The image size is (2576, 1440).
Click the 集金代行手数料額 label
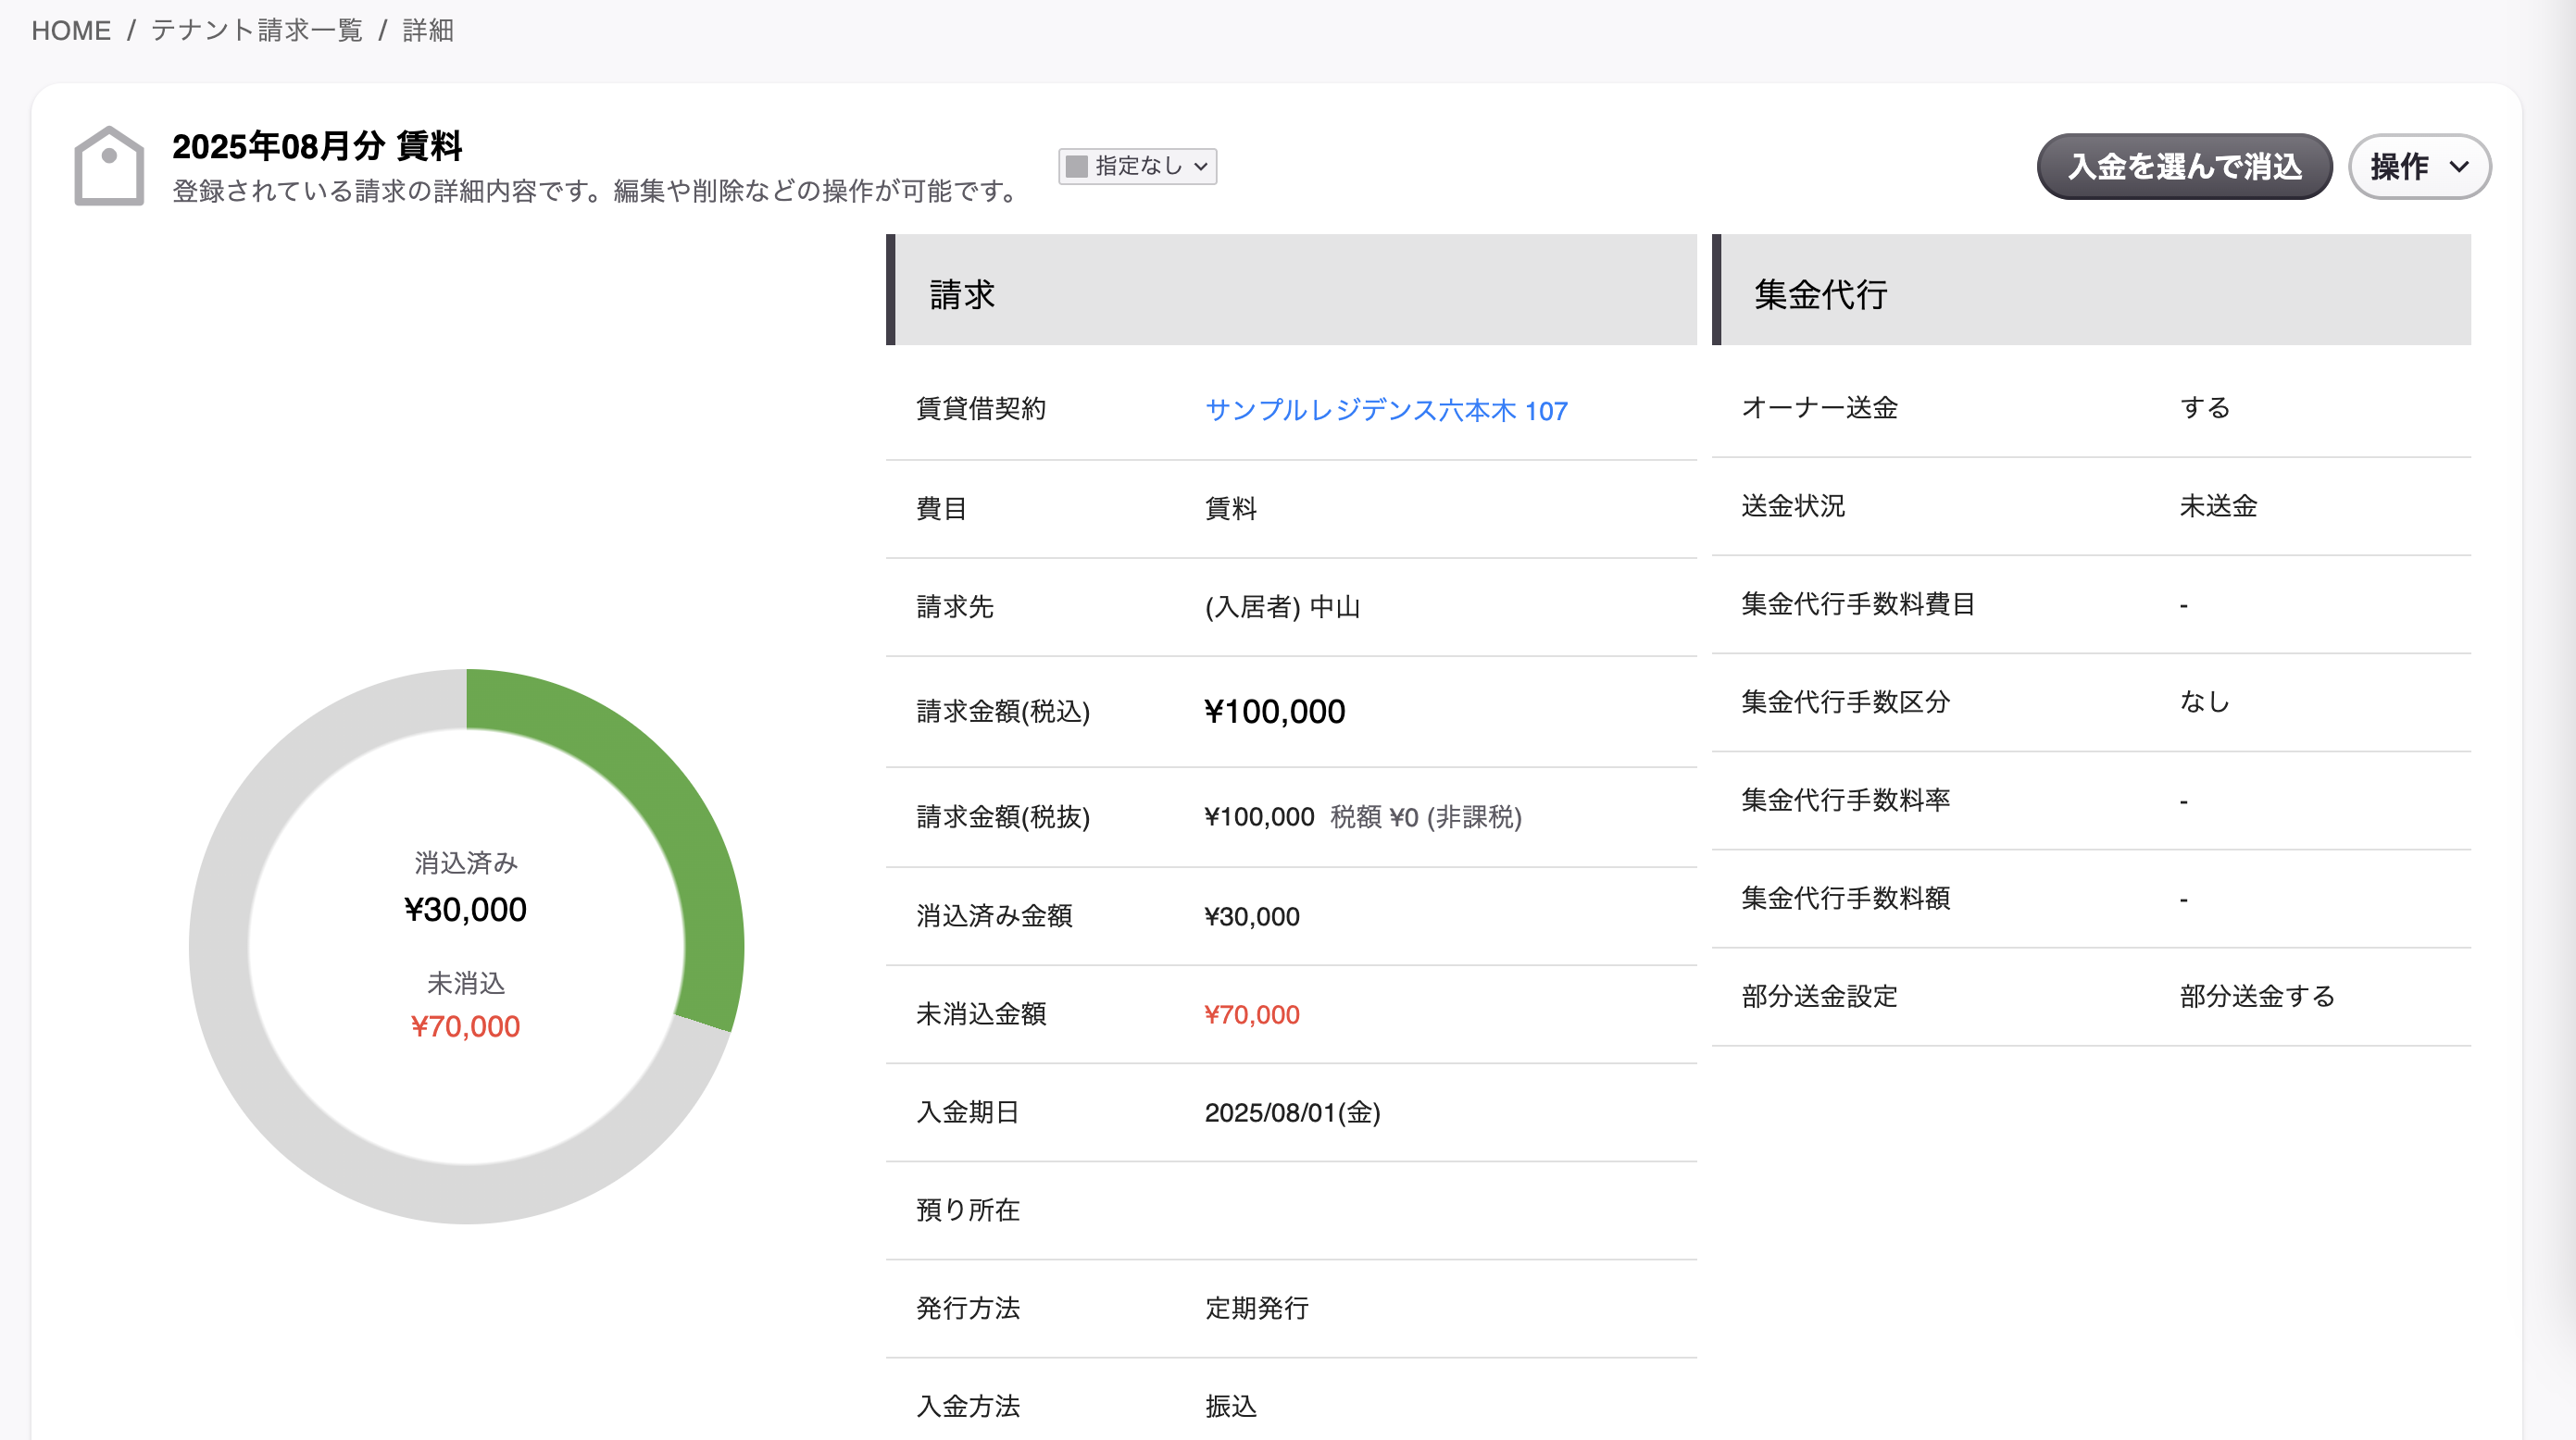[x=1845, y=899]
